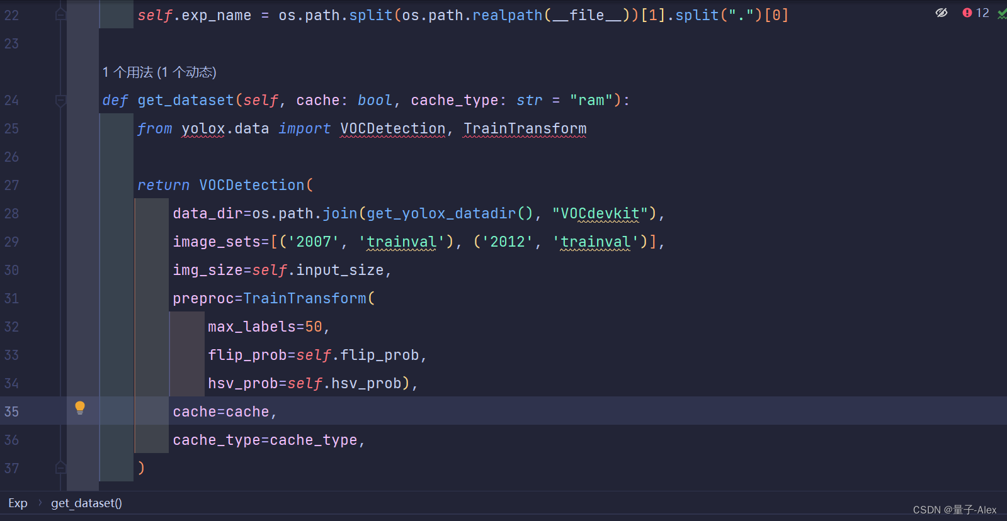Open the get_dataset() breadcrumb
The image size is (1007, 521).
86,503
